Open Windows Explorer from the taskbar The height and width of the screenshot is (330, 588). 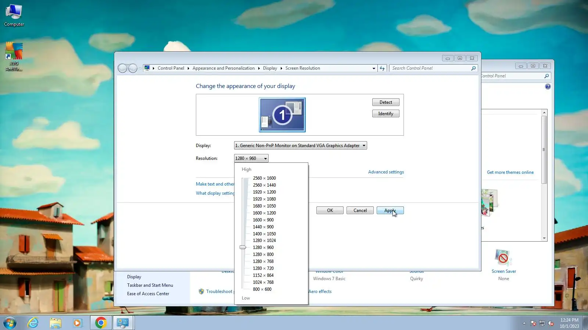coord(55,323)
